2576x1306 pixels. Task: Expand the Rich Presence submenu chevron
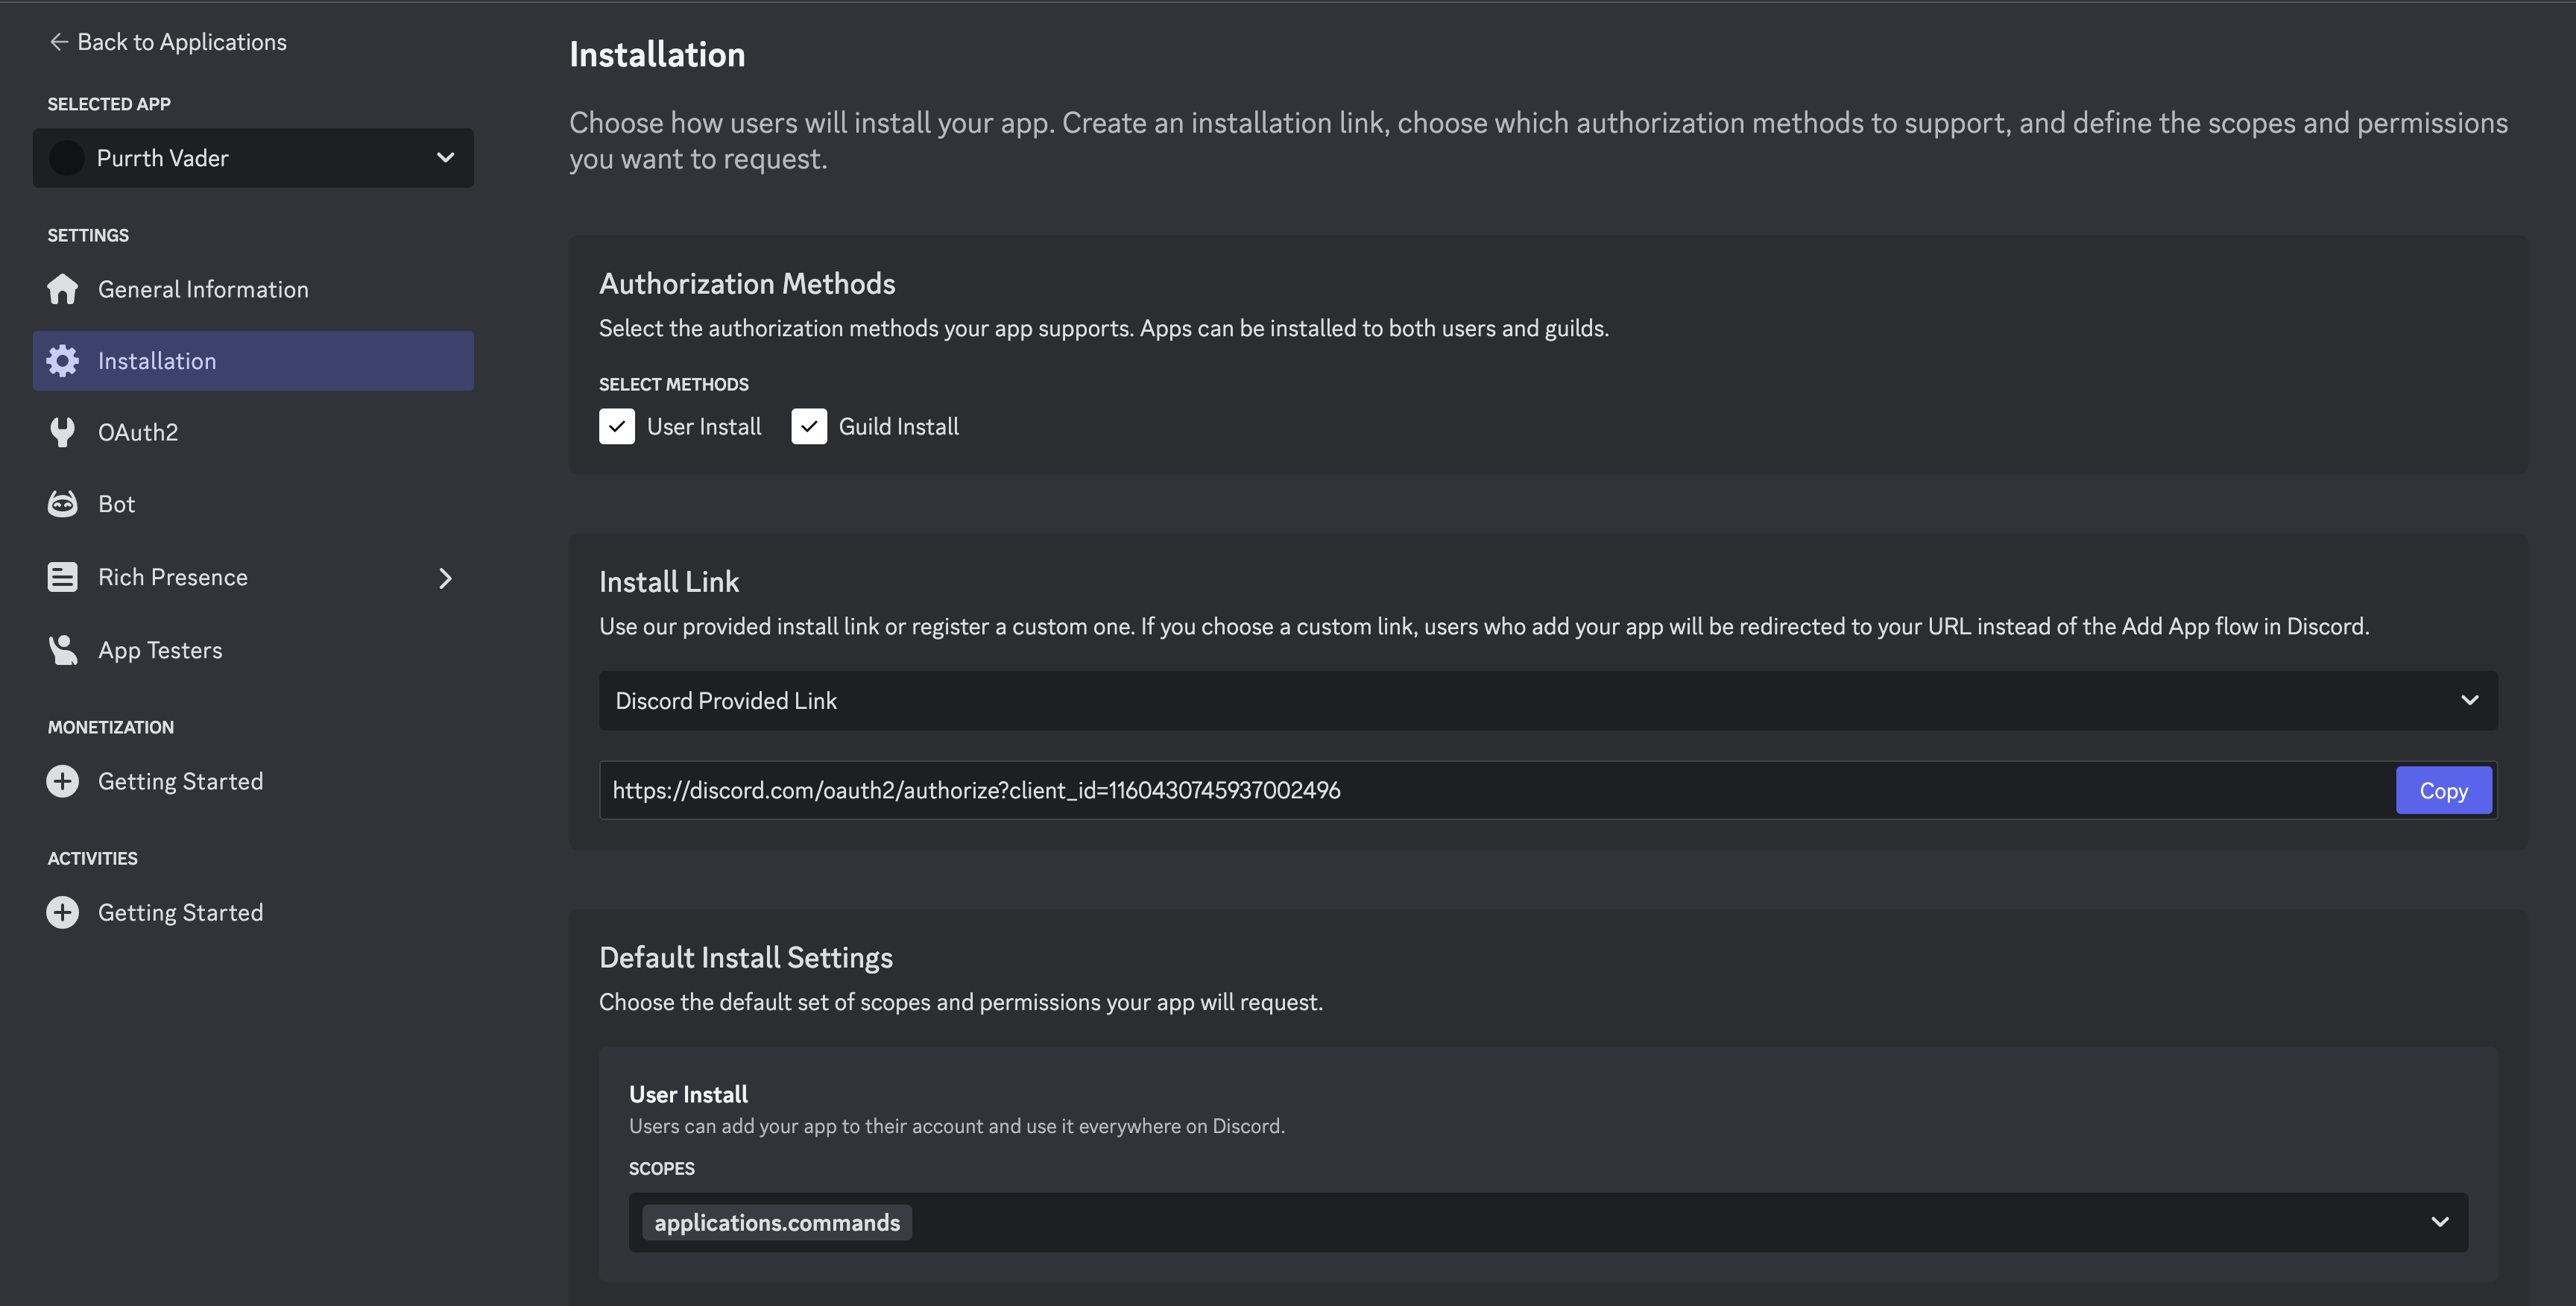click(445, 578)
